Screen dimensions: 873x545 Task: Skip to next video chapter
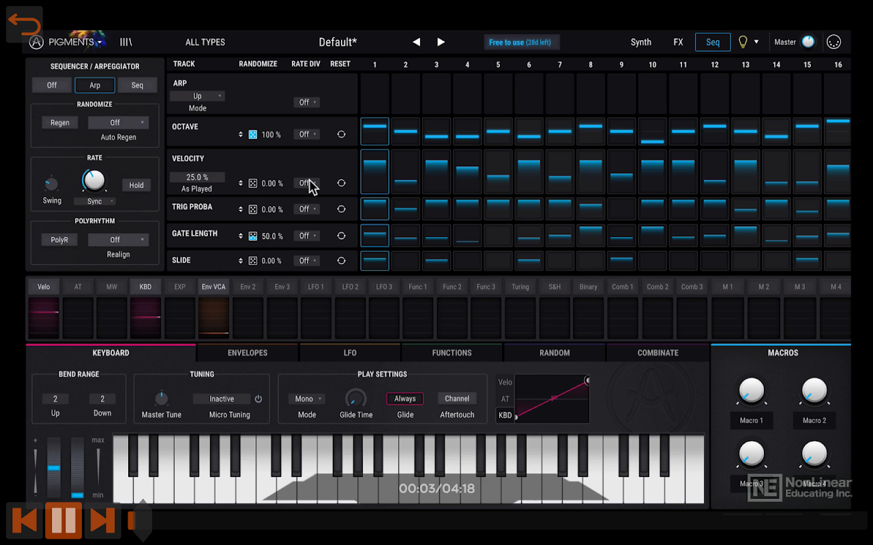point(102,520)
